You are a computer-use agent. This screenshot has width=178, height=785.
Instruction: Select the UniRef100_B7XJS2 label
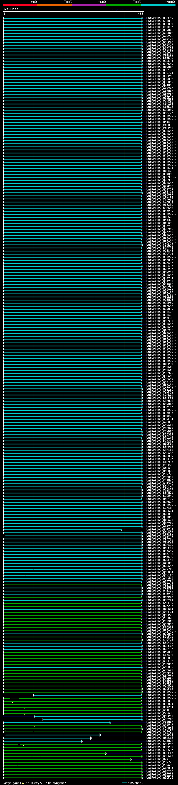pos(159,759)
